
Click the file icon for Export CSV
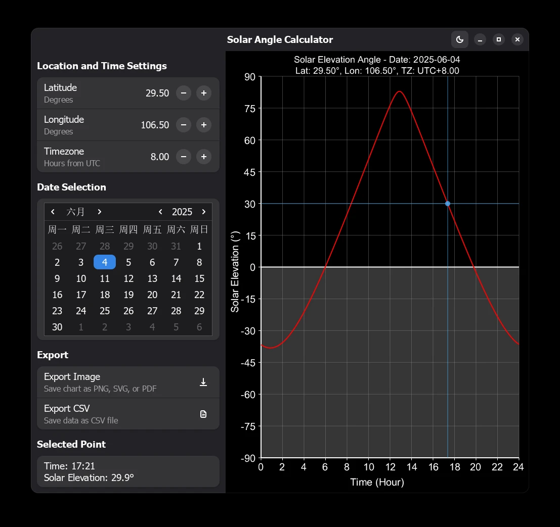click(203, 414)
